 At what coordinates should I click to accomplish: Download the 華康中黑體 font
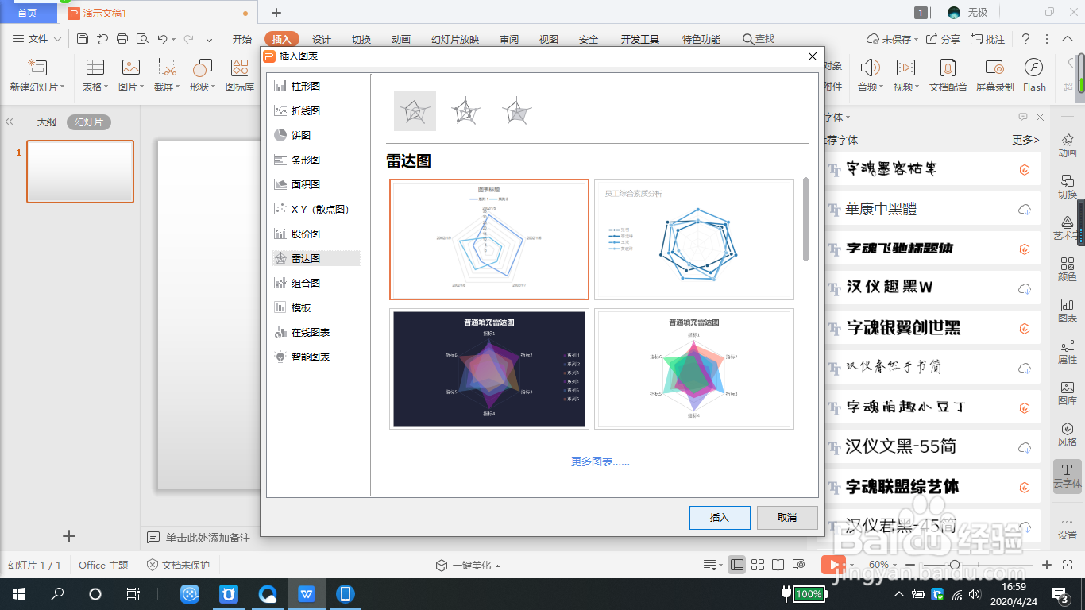tap(1025, 209)
